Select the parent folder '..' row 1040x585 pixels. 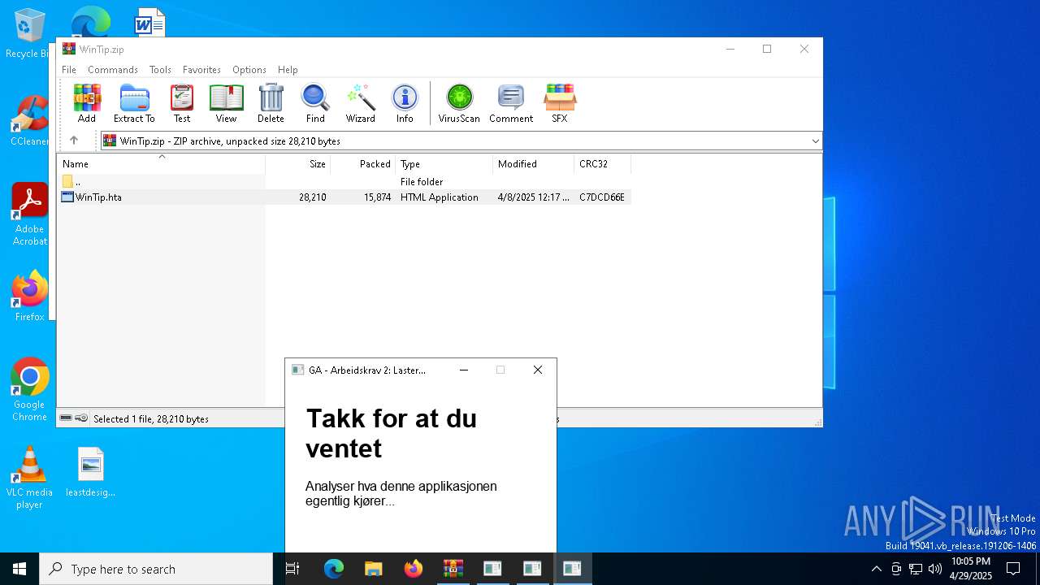click(344, 182)
